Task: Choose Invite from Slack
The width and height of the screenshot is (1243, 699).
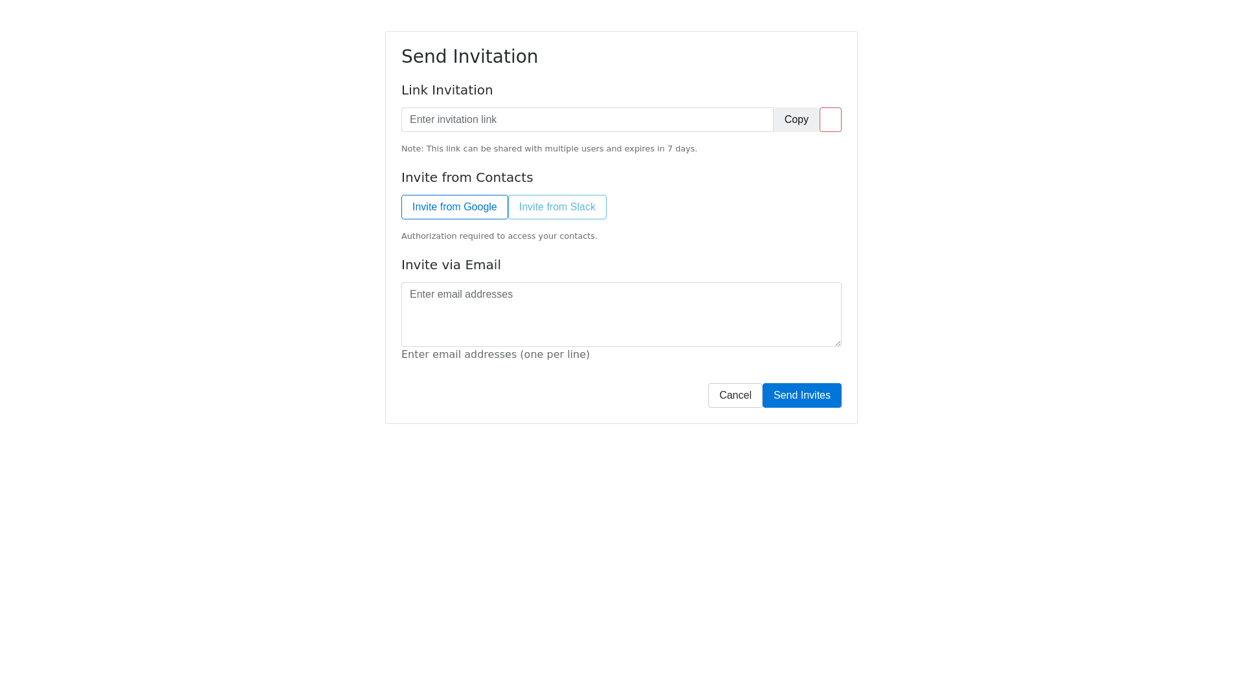Action: pos(557,207)
